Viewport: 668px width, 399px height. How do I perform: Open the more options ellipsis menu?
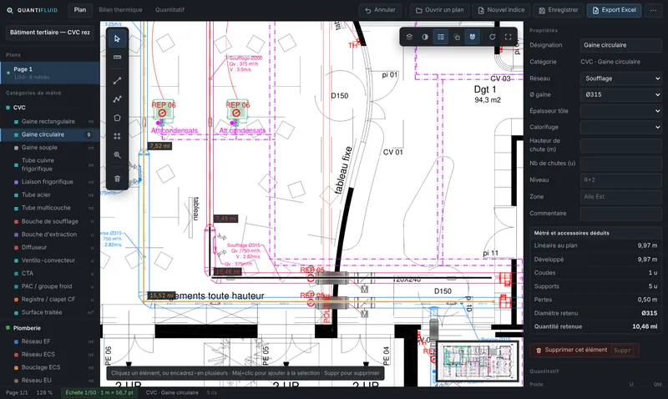coord(653,10)
